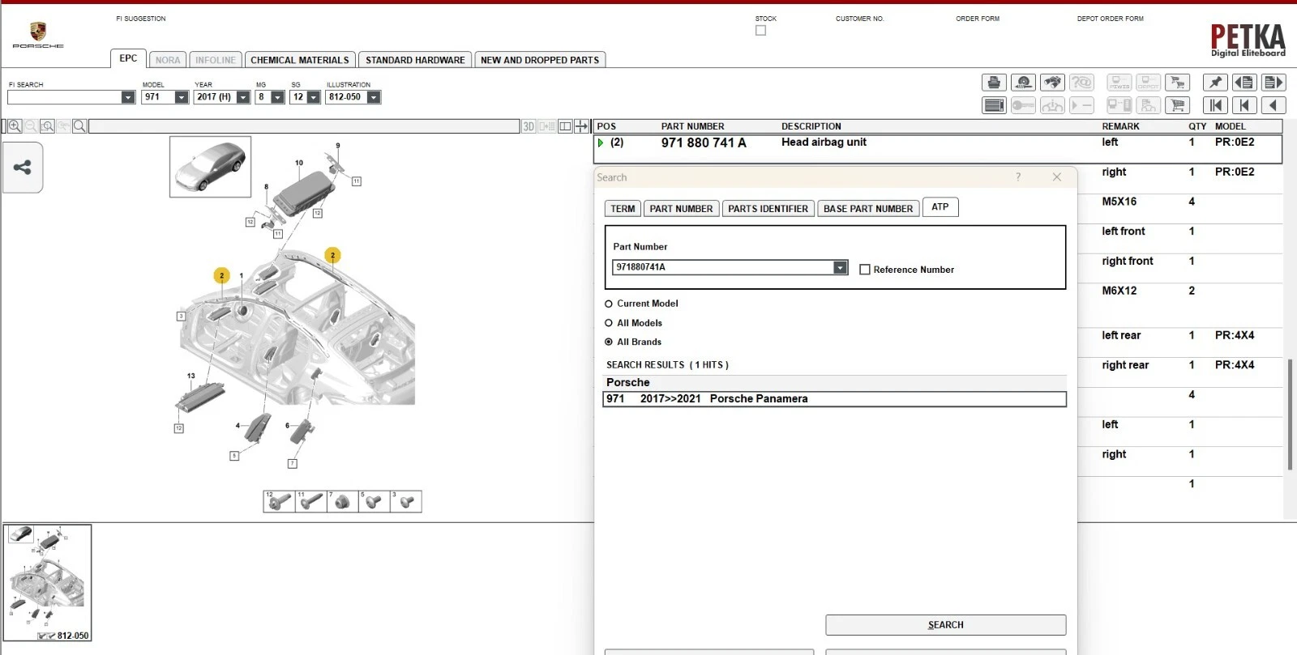
Task: Click the car thumbnail in the diagram
Action: pos(210,166)
